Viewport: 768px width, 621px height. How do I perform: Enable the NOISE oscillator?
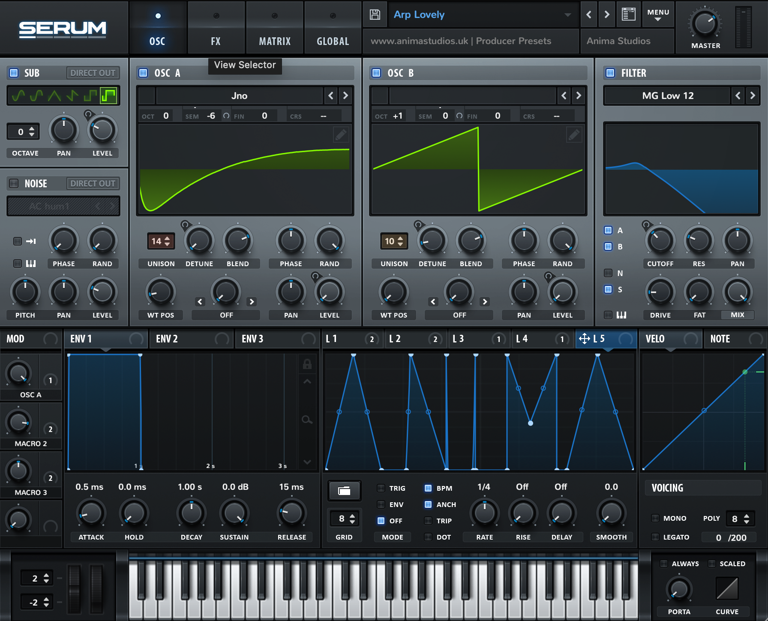tap(14, 183)
